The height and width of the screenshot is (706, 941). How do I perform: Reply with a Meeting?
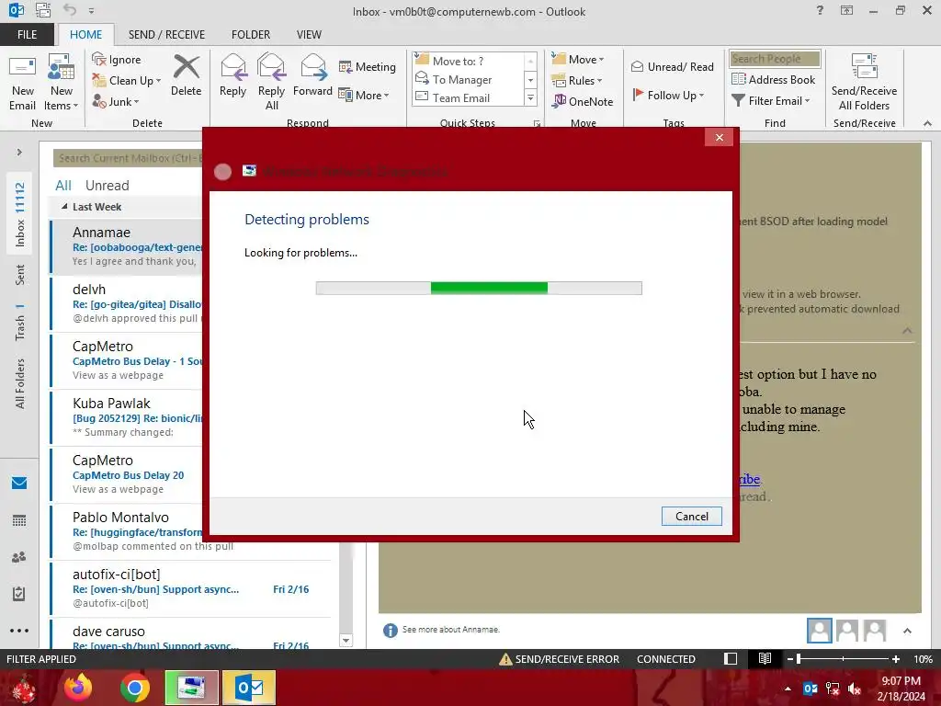tap(368, 66)
